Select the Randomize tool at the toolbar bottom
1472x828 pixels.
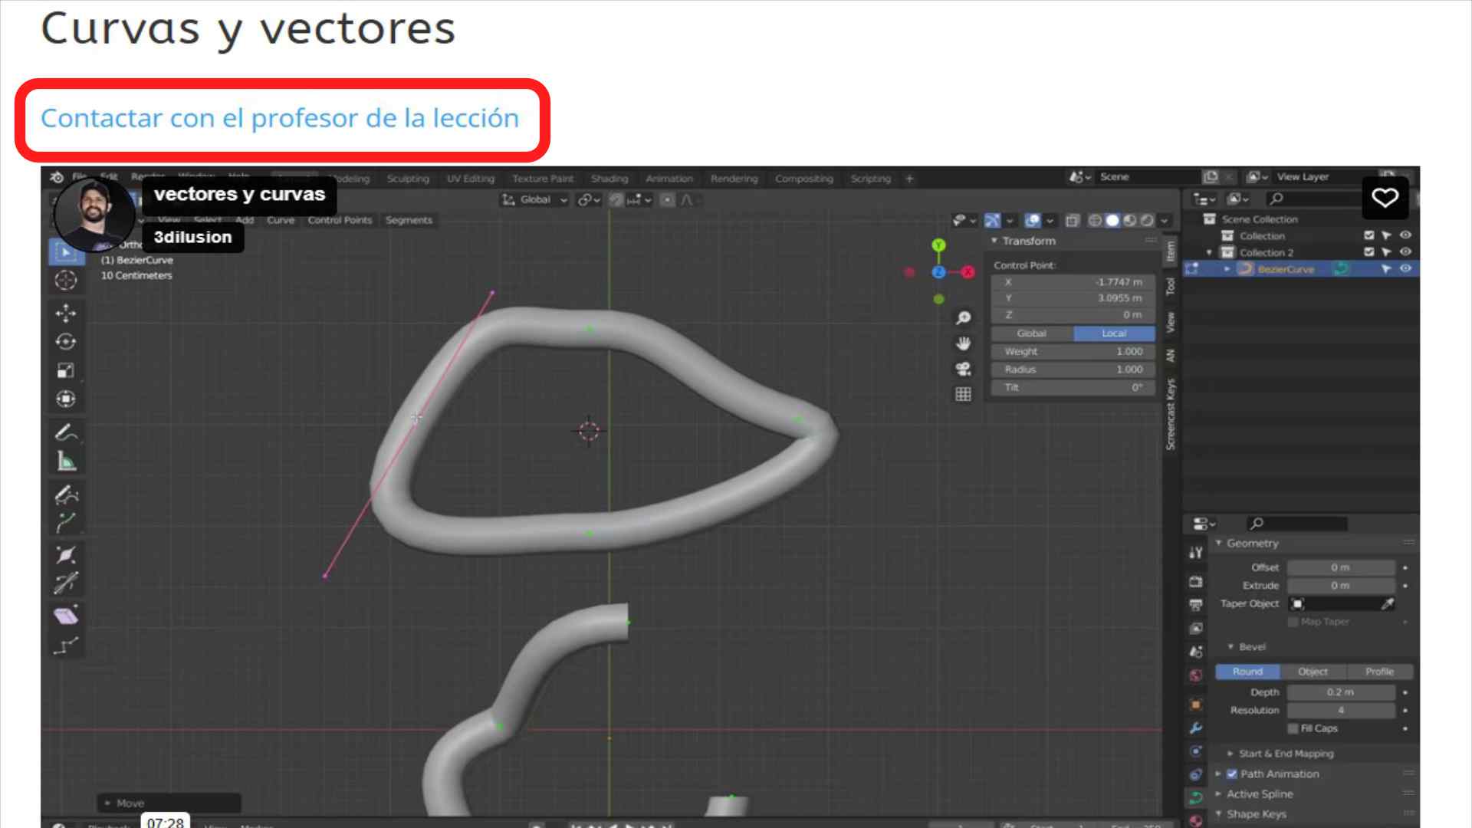(66, 646)
